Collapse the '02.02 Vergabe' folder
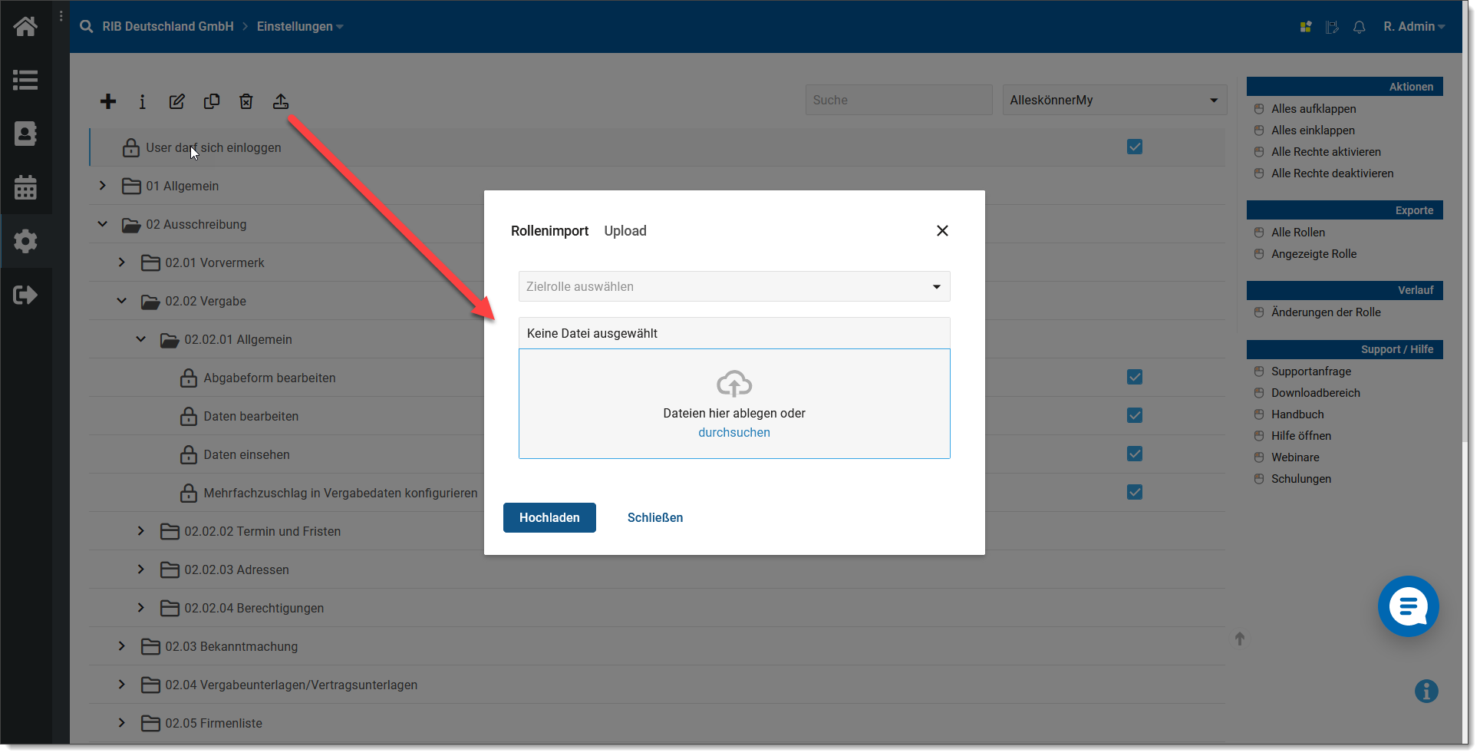This screenshot has height=756, width=1480. pyautogui.click(x=122, y=301)
